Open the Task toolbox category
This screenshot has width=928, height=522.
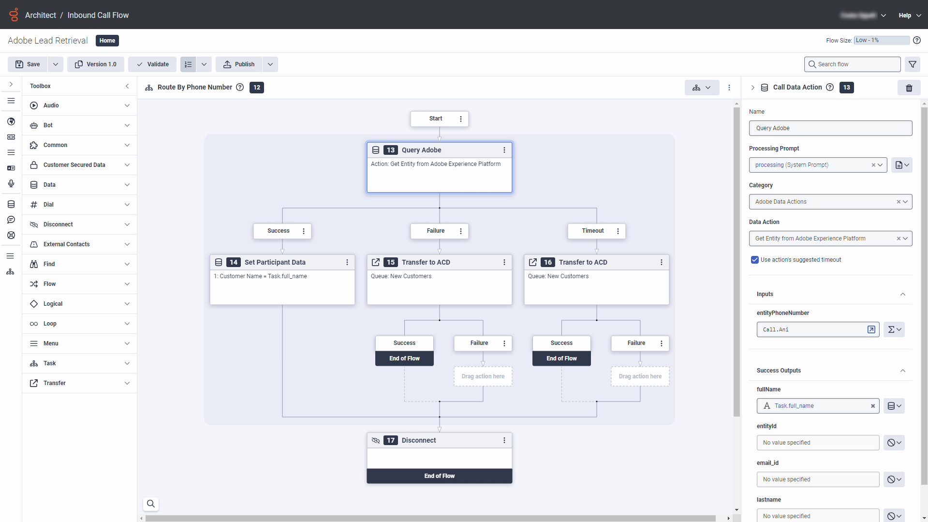tap(79, 363)
